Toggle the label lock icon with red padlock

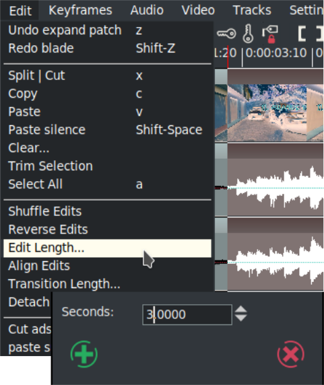[269, 34]
